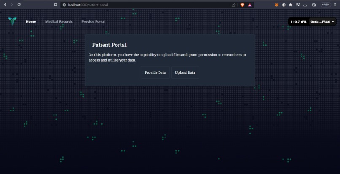
Task: Reload the patient portal page
Action: pyautogui.click(x=19, y=5)
